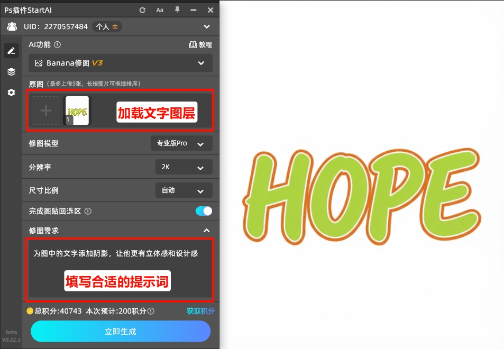Open the layers panel icon in sidebar
504x349 pixels.
(x=11, y=71)
